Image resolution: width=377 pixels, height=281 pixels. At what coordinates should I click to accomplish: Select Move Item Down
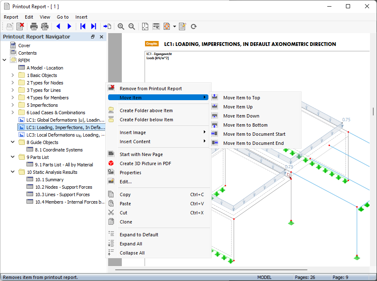pos(256,116)
